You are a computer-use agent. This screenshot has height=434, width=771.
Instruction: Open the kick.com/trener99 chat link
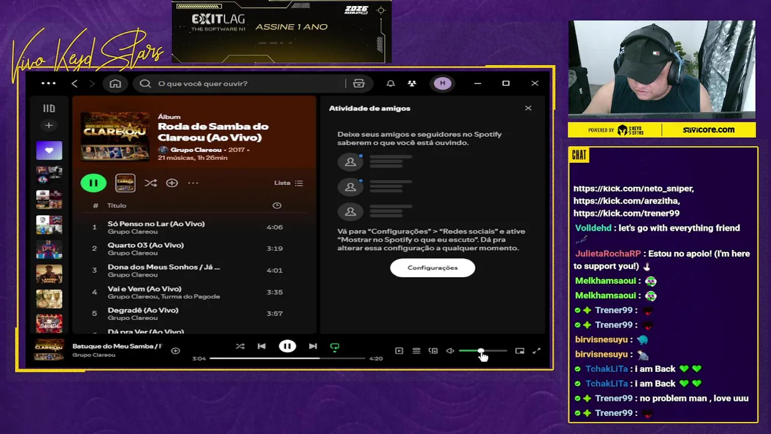point(626,213)
